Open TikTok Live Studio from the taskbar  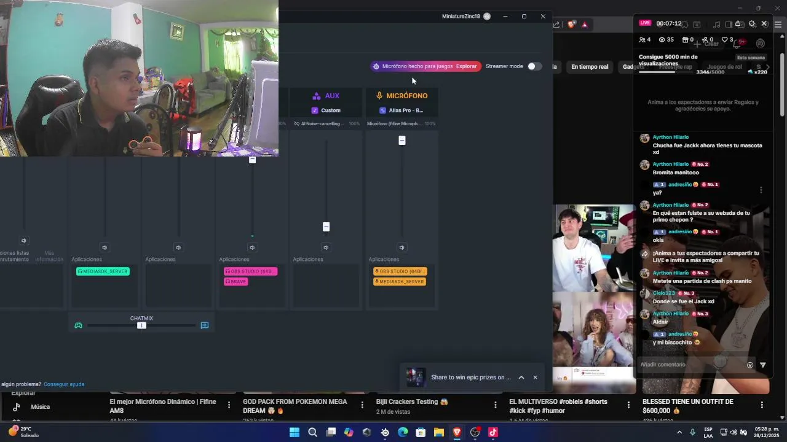tap(492, 432)
